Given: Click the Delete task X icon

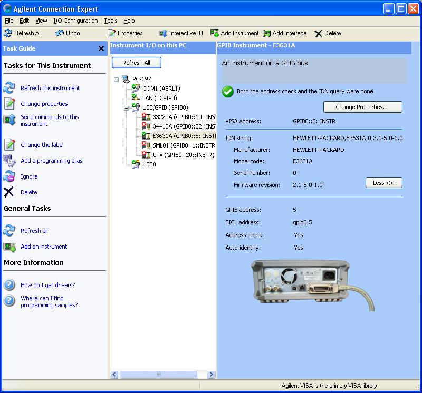Looking at the screenshot, I should [x=8, y=192].
